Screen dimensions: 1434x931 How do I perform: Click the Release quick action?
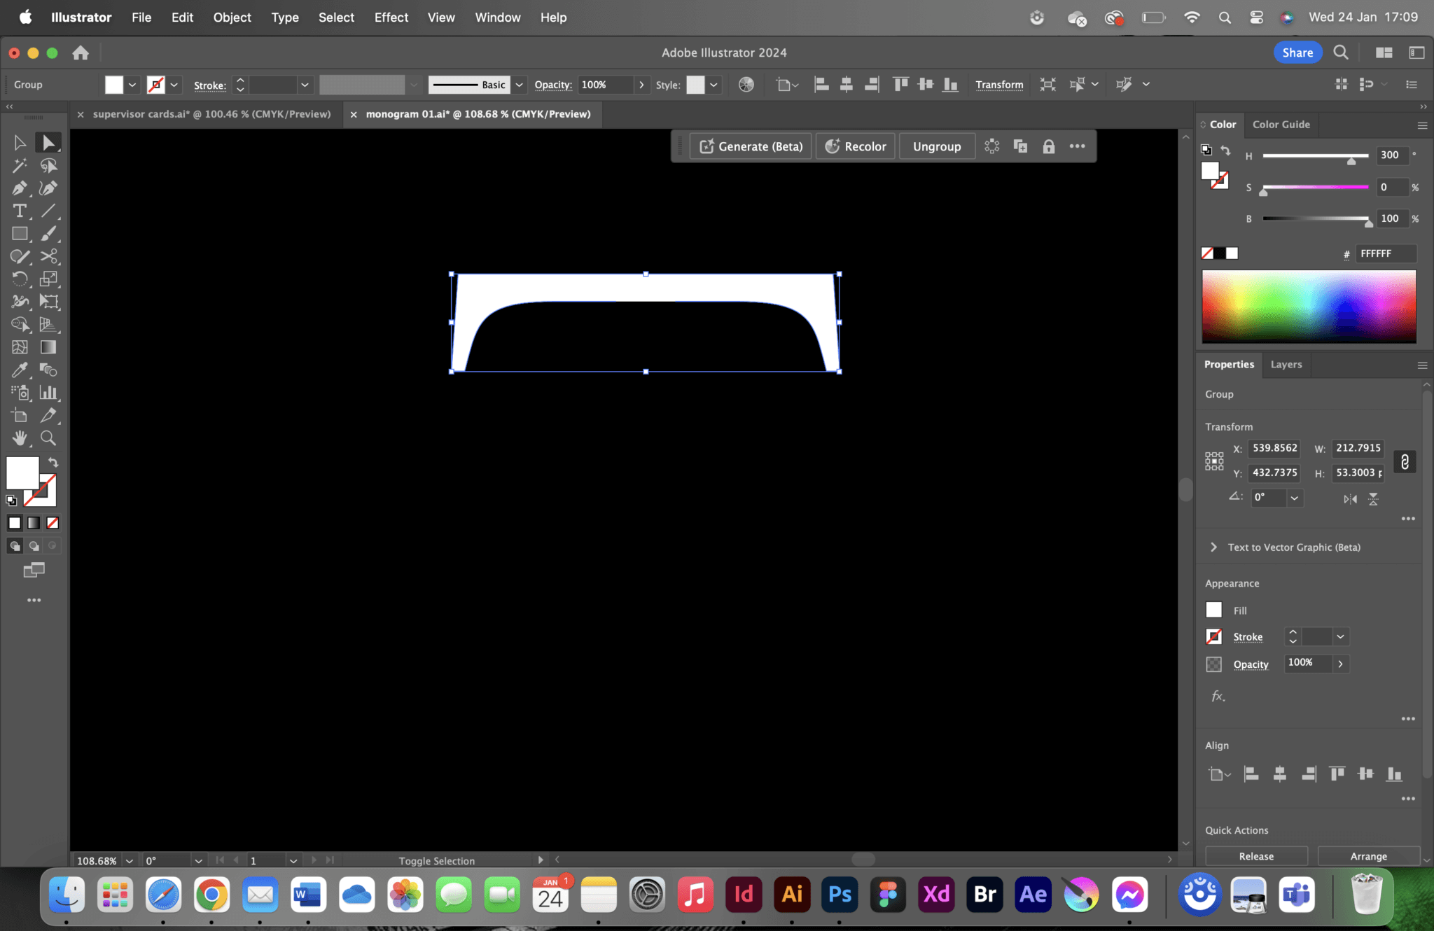(1255, 855)
